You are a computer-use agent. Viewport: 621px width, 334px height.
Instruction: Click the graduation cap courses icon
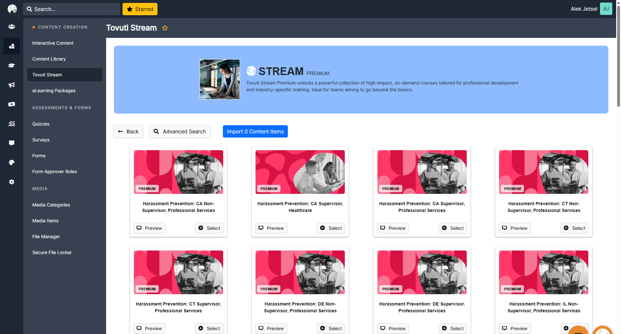(12, 65)
